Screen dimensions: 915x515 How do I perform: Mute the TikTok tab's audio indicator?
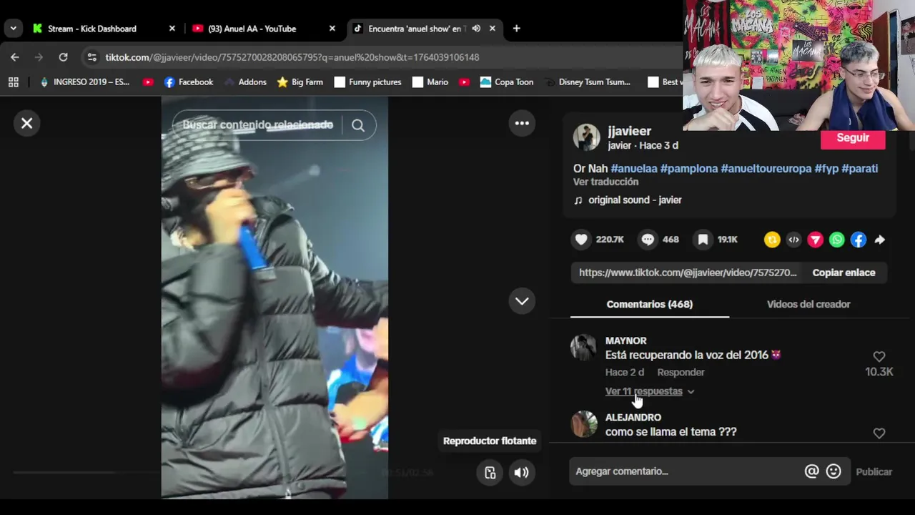click(x=476, y=29)
